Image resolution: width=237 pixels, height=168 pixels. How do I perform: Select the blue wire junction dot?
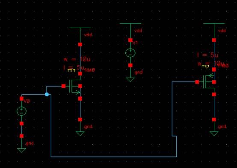(47, 95)
